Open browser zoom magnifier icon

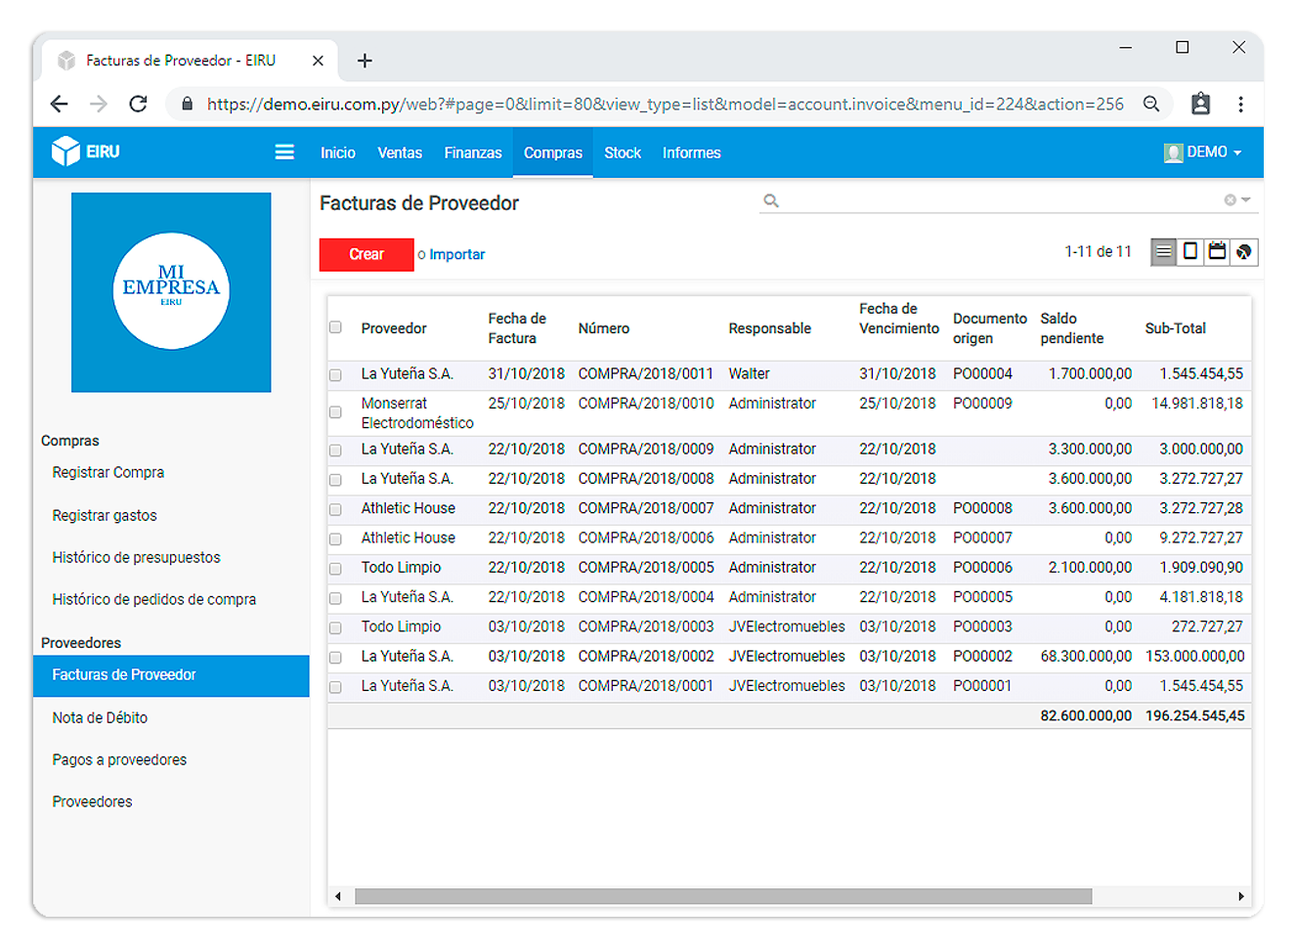coord(1151,104)
